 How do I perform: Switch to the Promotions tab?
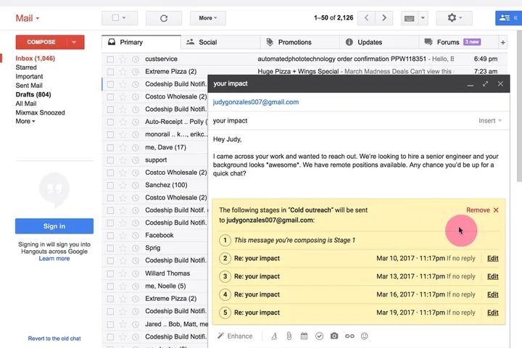pyautogui.click(x=299, y=42)
